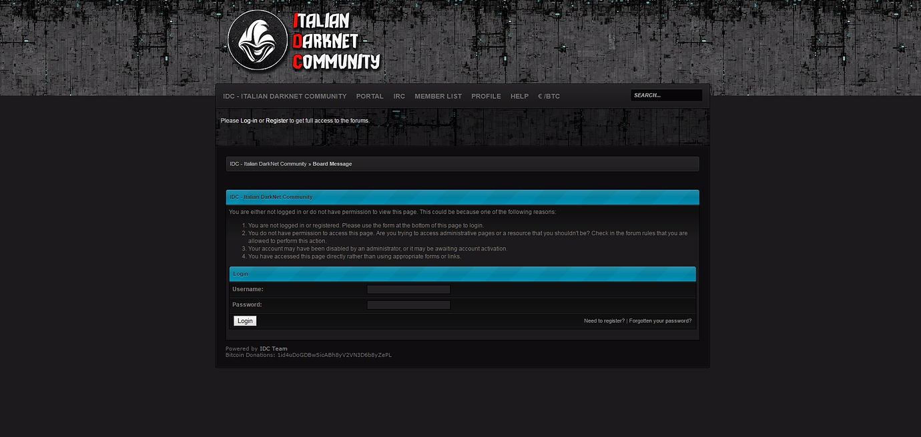Click the reason about account awaiting activation
Viewport: 921px width, 437px height.
tap(378, 248)
